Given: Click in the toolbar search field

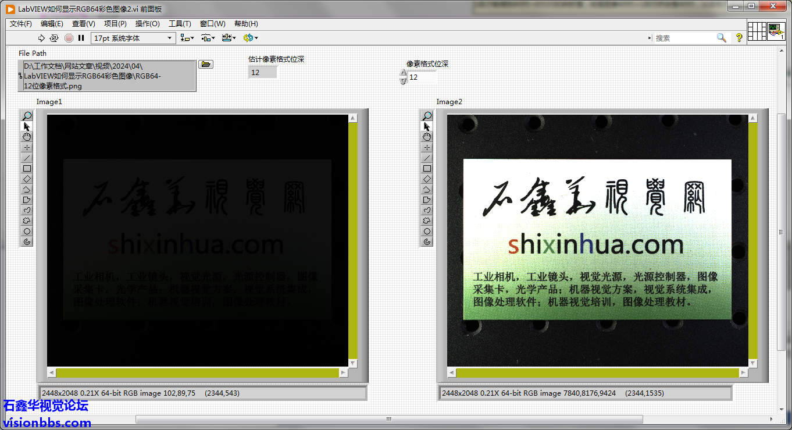Looking at the screenshot, I should coord(684,38).
